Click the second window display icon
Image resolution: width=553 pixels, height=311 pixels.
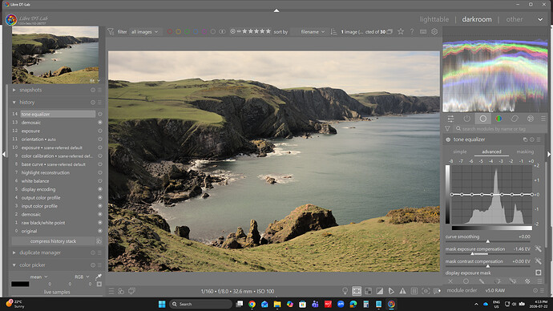(x=132, y=291)
